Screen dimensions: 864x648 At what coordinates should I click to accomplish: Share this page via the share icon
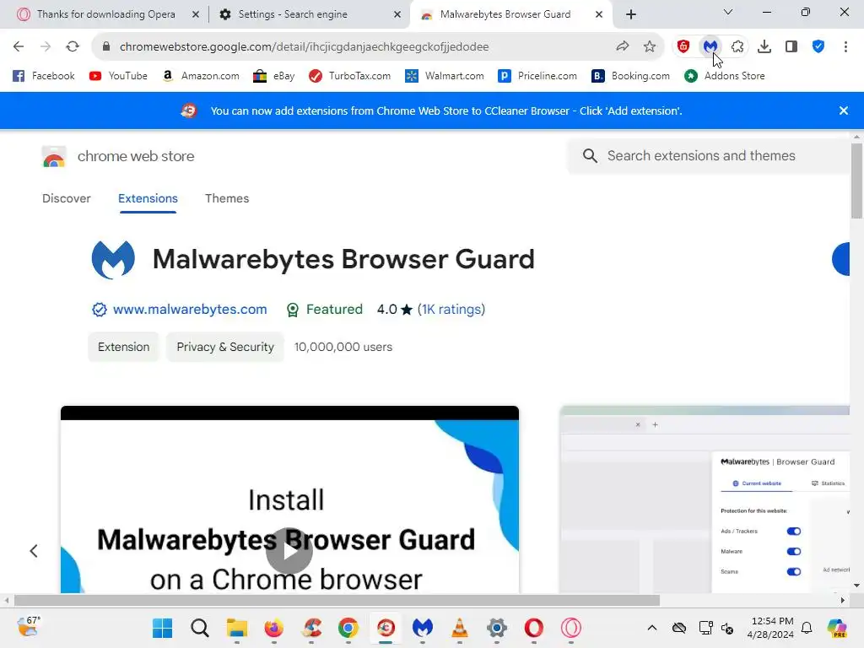[623, 47]
